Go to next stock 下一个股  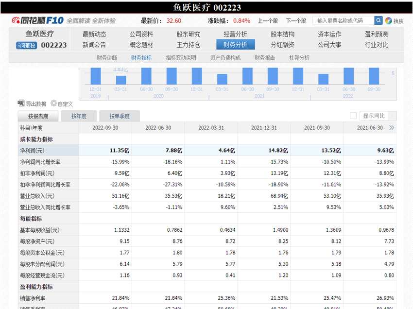coord(296,21)
